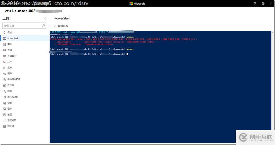The image size is (275, 145).
Task: Focus the 搜索工具 search tools field
Action: [24, 26]
